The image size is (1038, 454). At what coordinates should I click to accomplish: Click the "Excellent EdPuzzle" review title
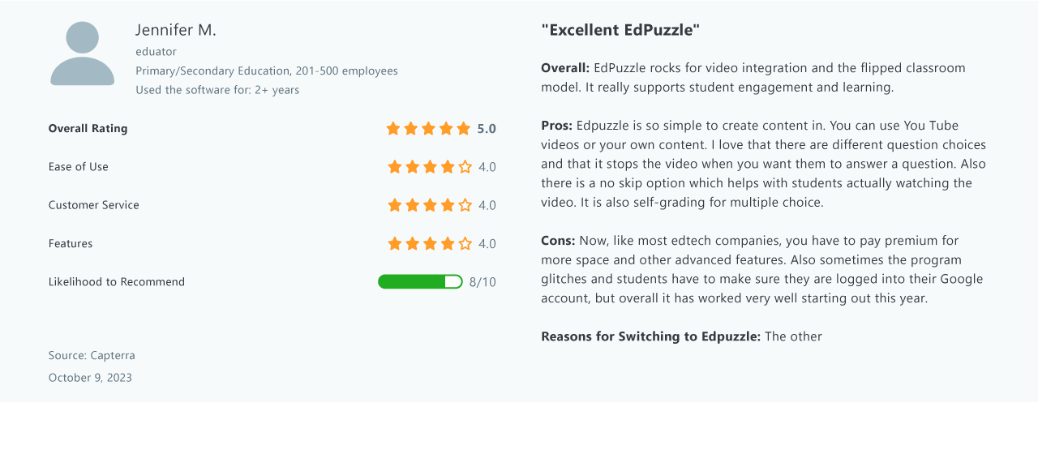point(620,30)
